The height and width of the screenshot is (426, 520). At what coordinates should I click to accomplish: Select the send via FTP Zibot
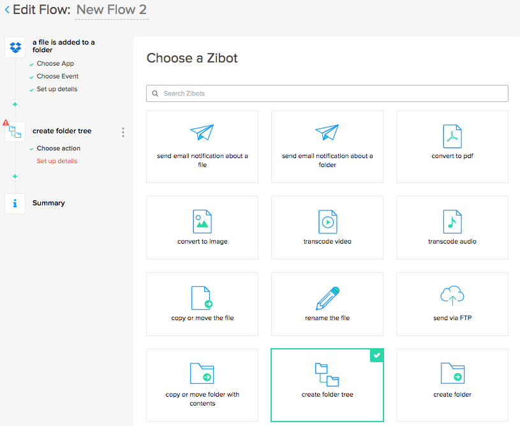coord(452,304)
